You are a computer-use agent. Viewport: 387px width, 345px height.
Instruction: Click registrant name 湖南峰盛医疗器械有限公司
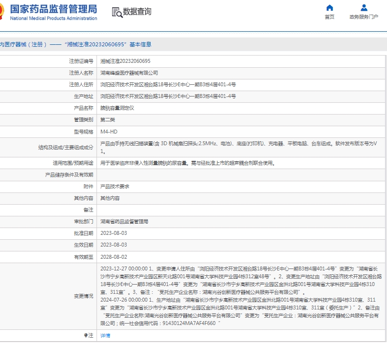[x=129, y=73]
